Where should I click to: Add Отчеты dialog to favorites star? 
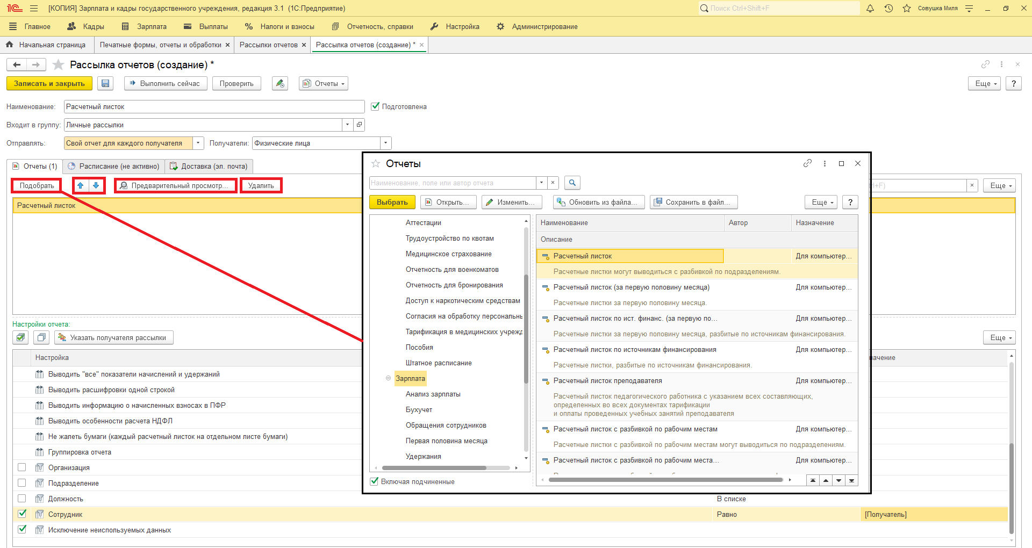(376, 163)
